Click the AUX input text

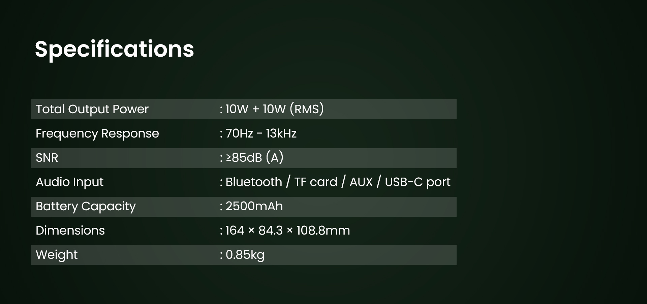click(x=361, y=182)
